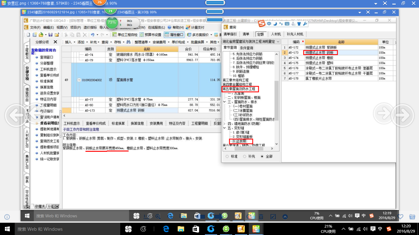
Task: Toggle the 属性窗口 toolbar button
Action: (174, 35)
